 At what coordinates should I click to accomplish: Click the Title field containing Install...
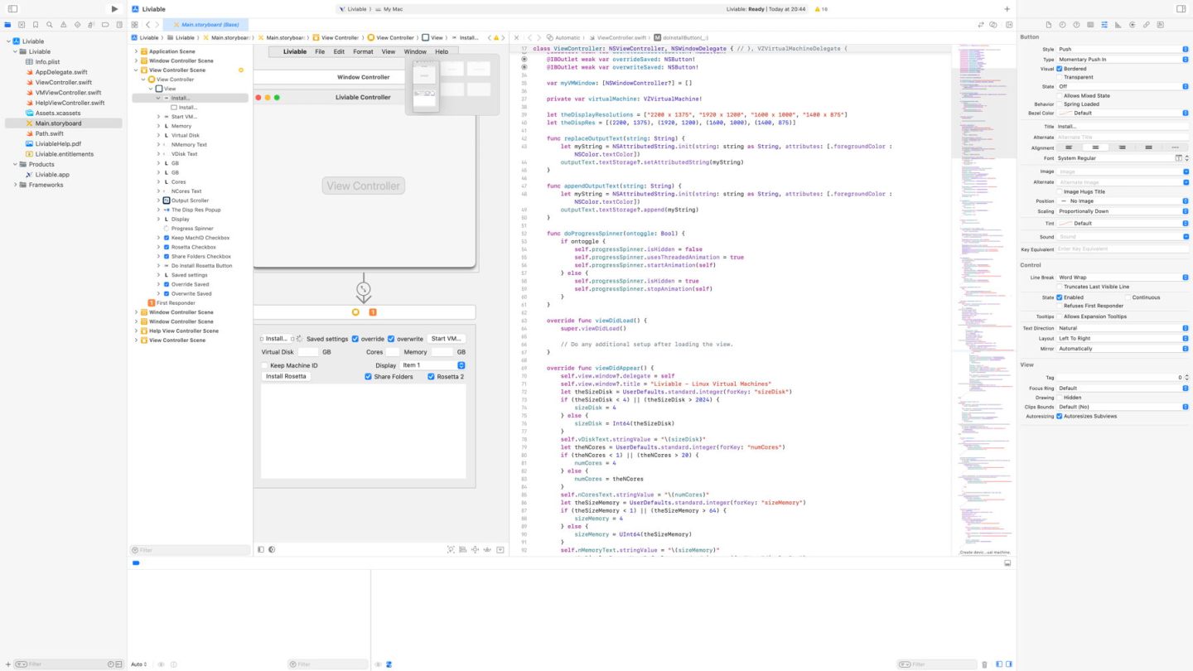1123,127
